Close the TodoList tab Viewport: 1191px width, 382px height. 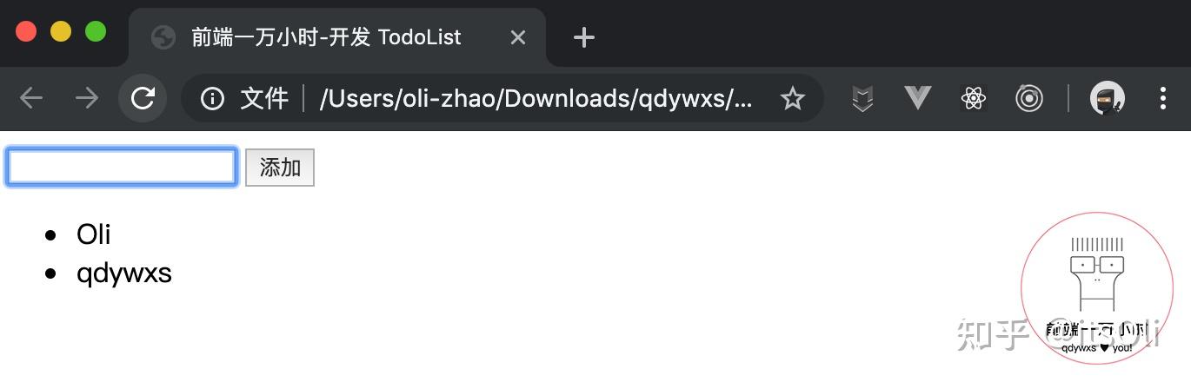[x=518, y=37]
